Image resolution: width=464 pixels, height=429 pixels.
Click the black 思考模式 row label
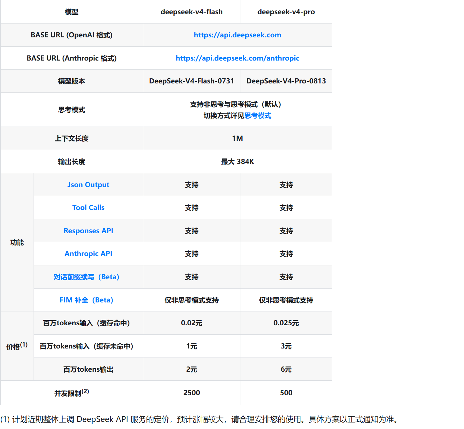[x=72, y=110]
